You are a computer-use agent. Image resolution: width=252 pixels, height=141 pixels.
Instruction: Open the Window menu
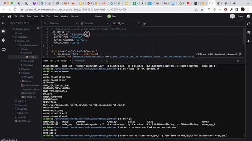pos(65,16)
